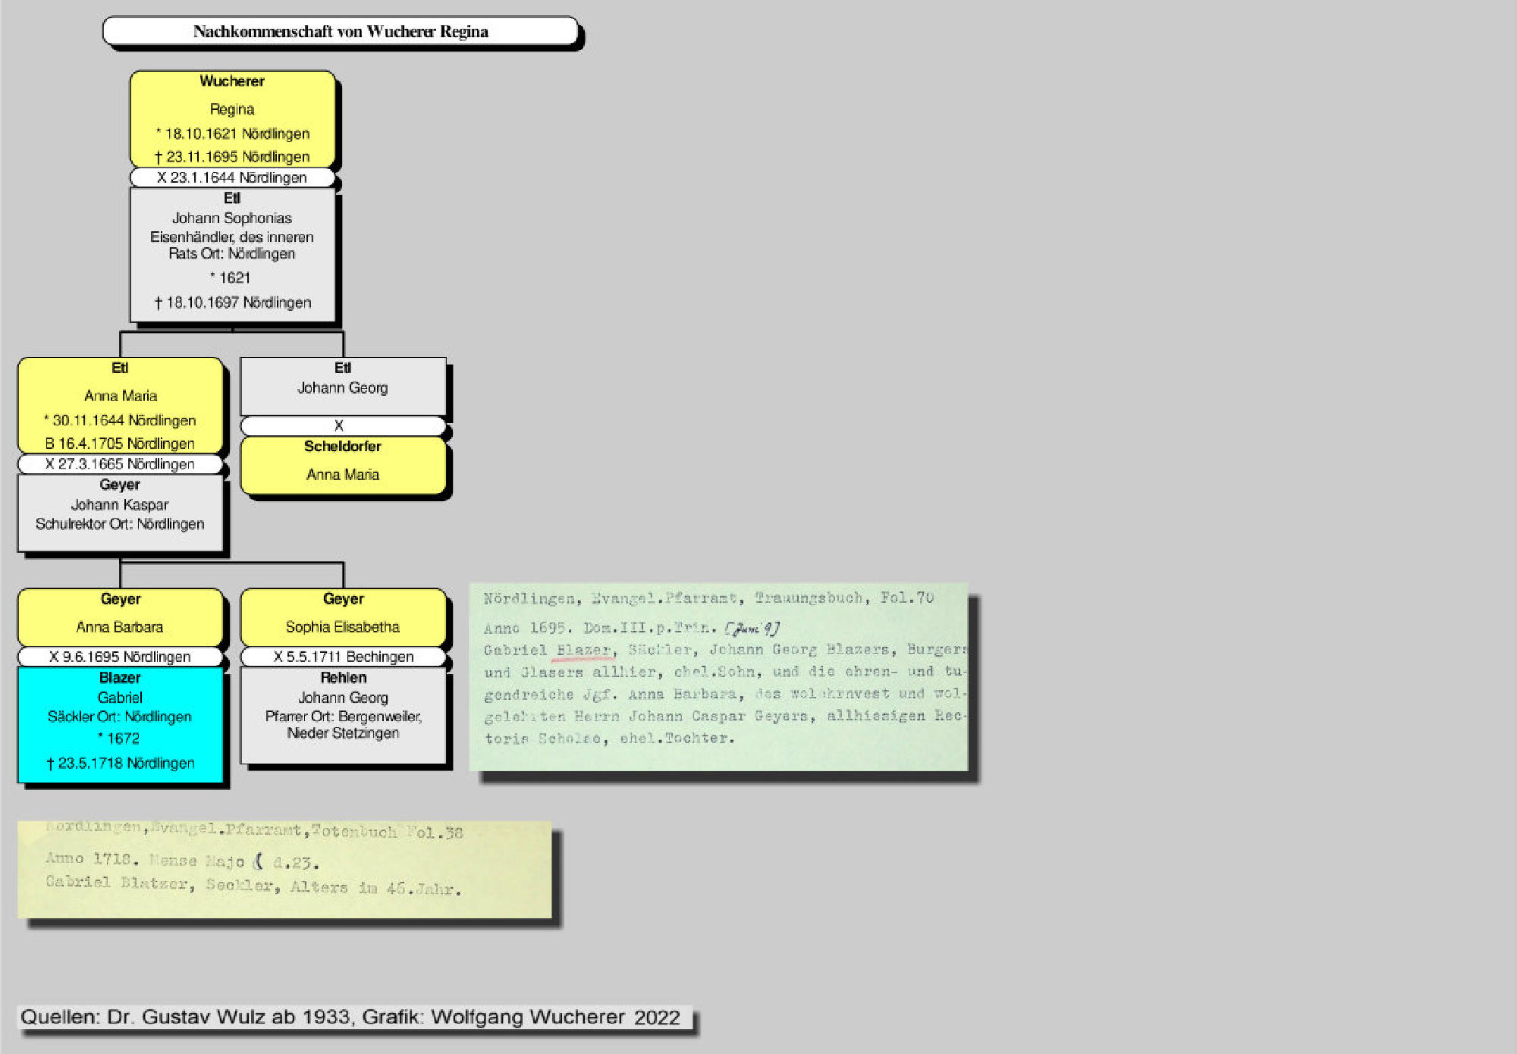Click the marriage label X 23.1.1644 Nördlingen
The width and height of the screenshot is (1517, 1054).
point(232,177)
